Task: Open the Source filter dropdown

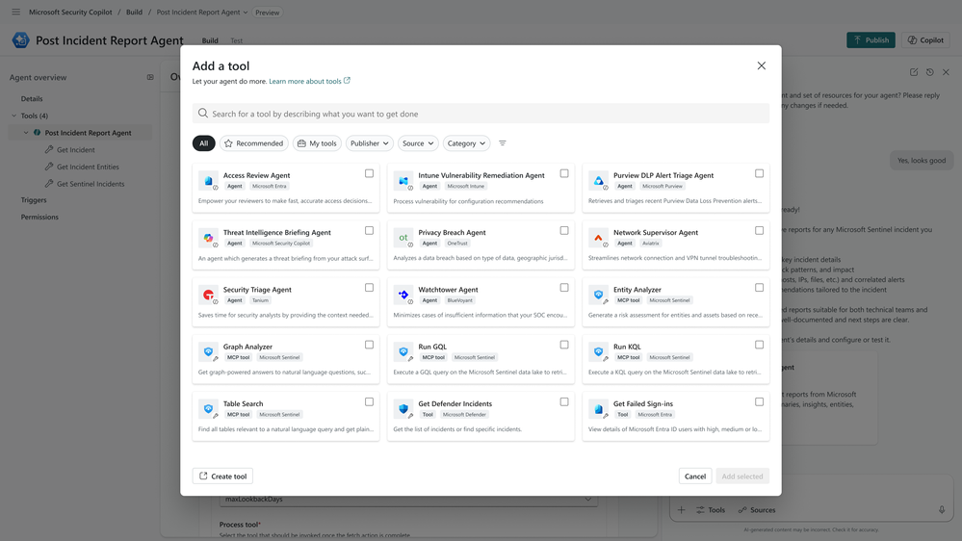Action: [x=418, y=142]
